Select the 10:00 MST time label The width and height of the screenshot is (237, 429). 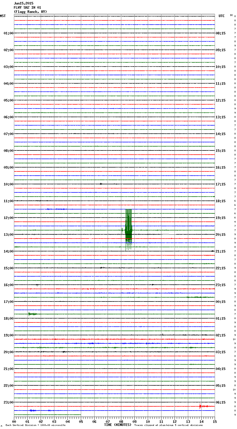pyautogui.click(x=8, y=184)
